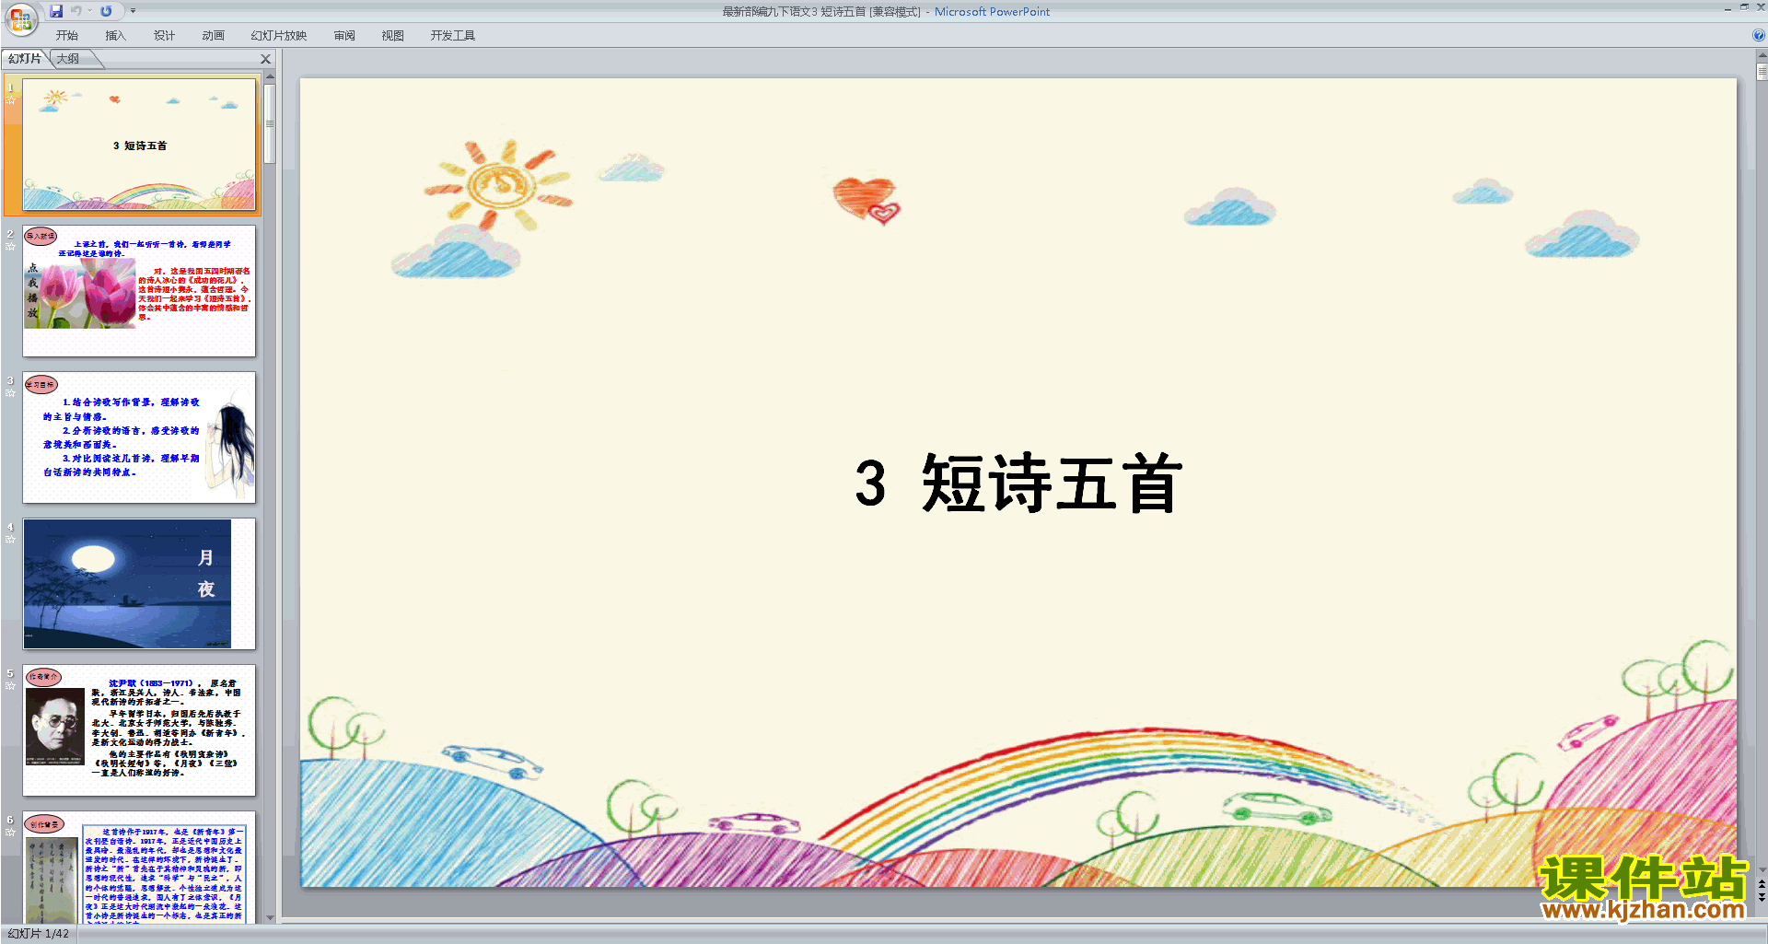Image resolution: width=1768 pixels, height=944 pixels.
Task: Go to next slide double-arrow button
Action: (1762, 898)
